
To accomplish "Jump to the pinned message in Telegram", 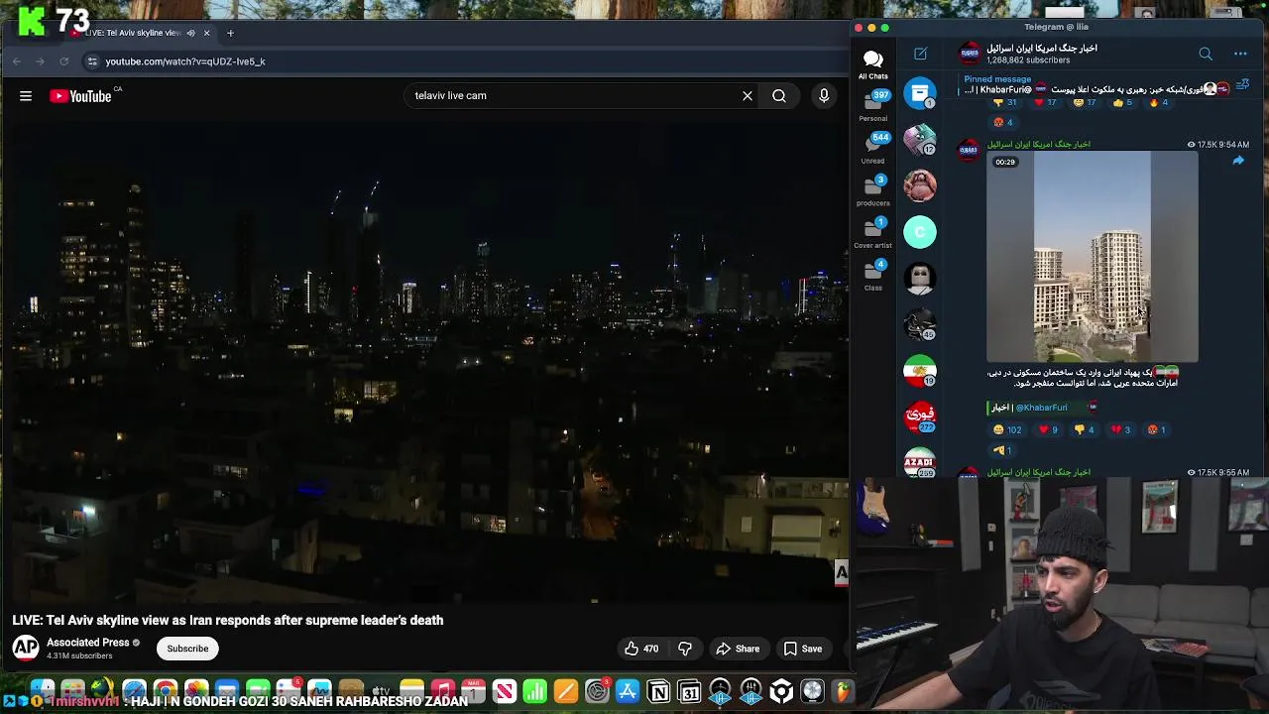I will tap(1096, 84).
